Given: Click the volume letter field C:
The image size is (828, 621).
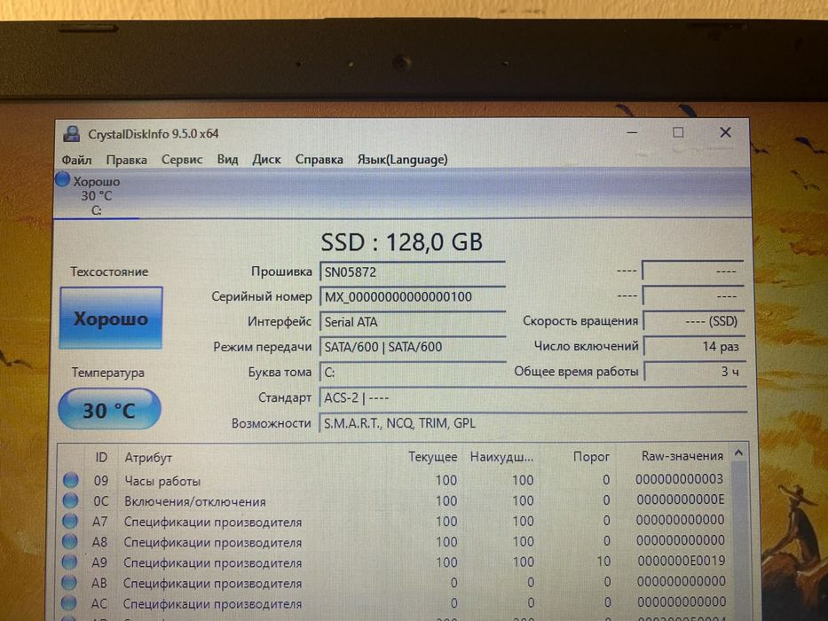Looking at the screenshot, I should click(x=412, y=373).
